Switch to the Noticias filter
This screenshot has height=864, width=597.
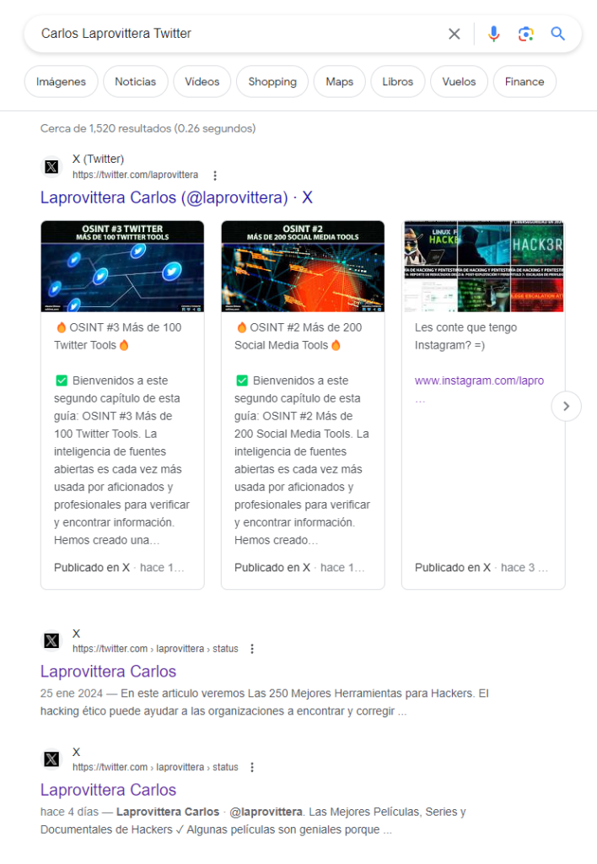(x=136, y=82)
